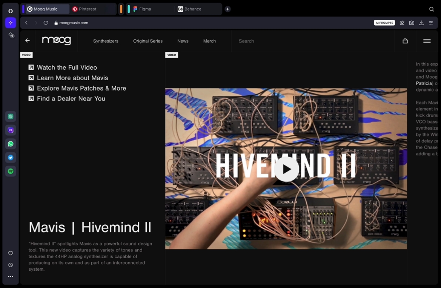Click the VIDEO badge above the link list

[26, 55]
